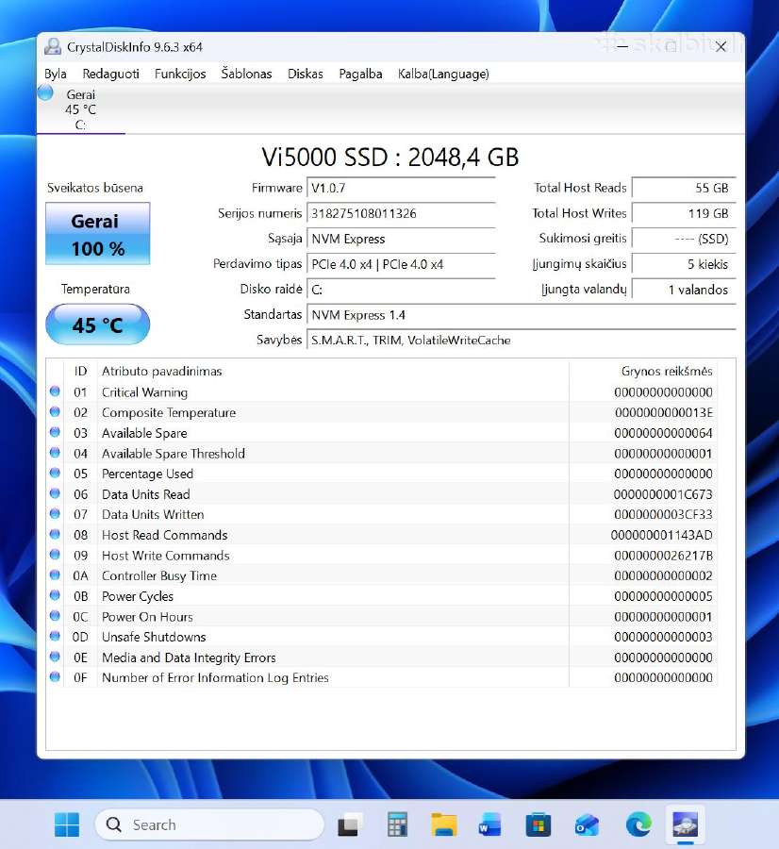
Task: Click the Sąsaja field NVM Express
Action: [x=401, y=239]
